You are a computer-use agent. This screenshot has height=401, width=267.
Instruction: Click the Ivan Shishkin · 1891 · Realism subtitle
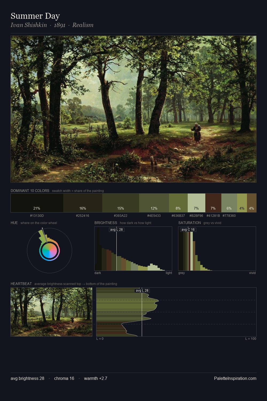(52, 25)
